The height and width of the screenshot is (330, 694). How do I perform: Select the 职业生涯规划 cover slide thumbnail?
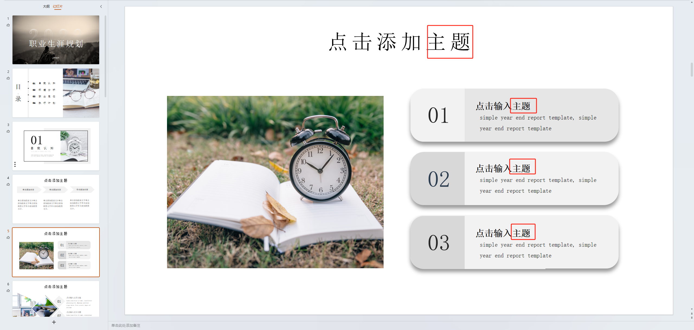56,40
